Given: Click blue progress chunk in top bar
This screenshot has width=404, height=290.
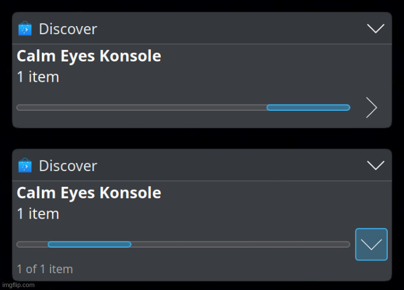Looking at the screenshot, I should (x=308, y=107).
